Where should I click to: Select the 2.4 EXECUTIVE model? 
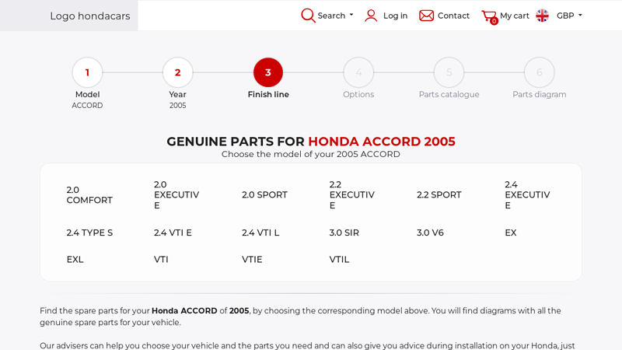pyautogui.click(x=527, y=195)
